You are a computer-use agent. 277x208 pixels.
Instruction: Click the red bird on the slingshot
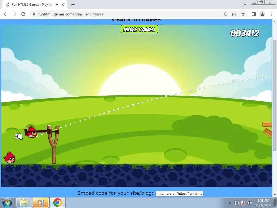coord(32,132)
